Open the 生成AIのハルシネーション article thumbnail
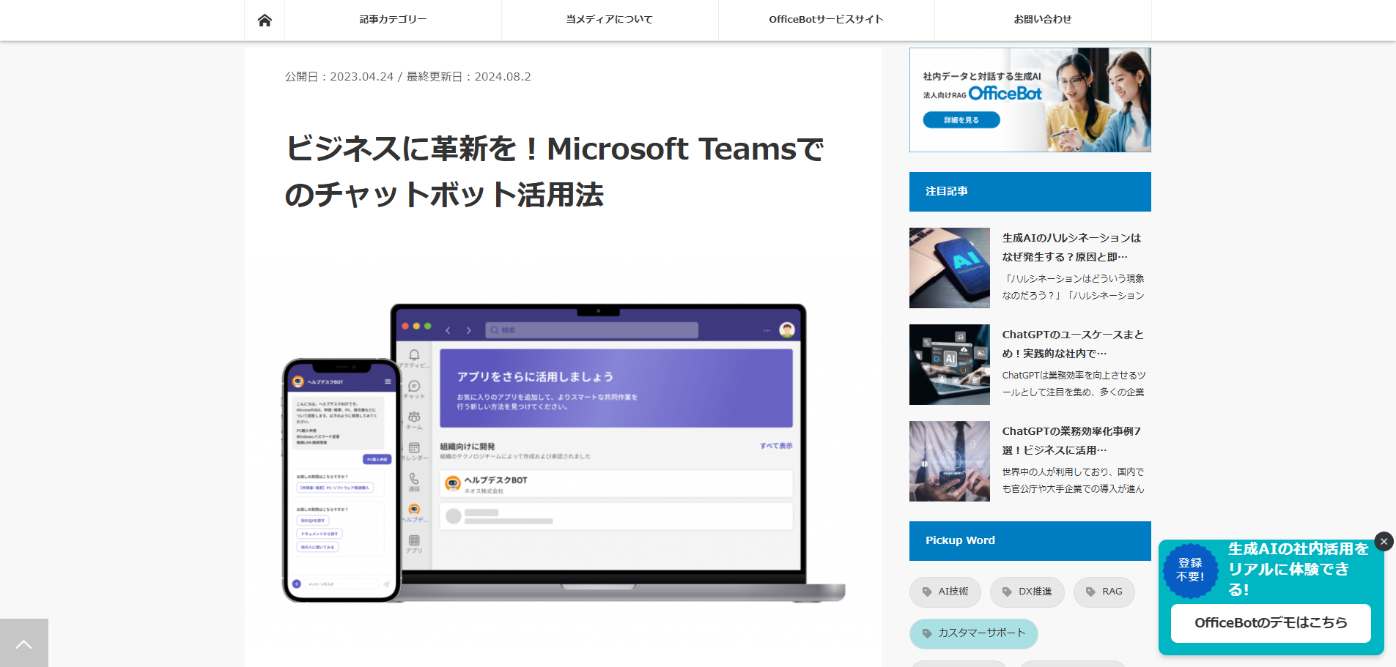This screenshot has height=667, width=1396. [950, 268]
